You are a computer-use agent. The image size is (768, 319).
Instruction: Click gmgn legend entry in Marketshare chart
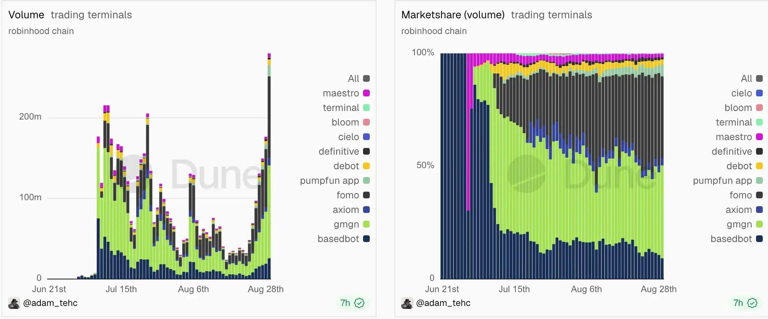click(744, 224)
